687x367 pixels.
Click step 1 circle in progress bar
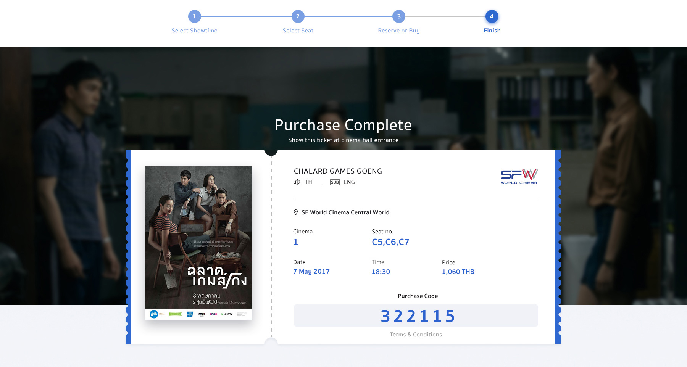194,16
